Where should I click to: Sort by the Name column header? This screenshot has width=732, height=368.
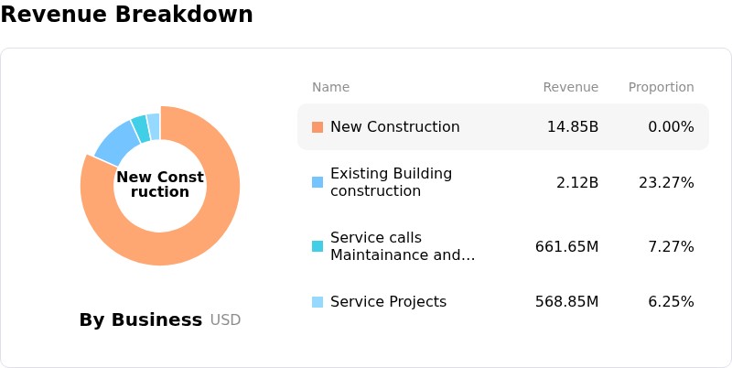[330, 87]
